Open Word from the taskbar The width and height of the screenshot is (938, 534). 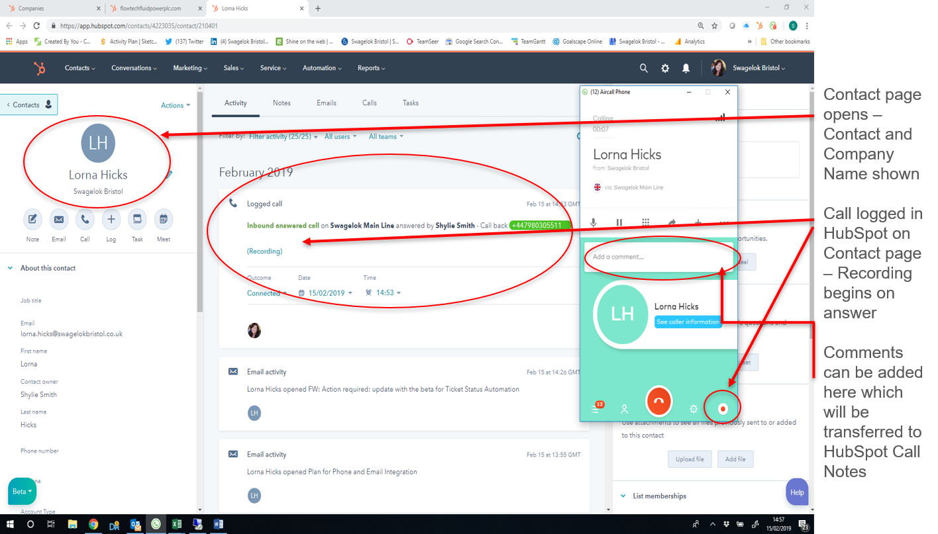click(x=219, y=525)
